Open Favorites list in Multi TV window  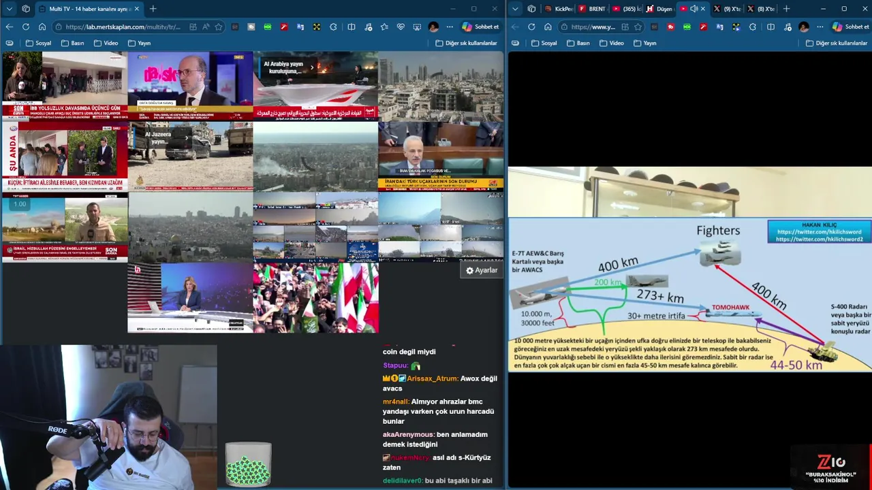(x=384, y=27)
